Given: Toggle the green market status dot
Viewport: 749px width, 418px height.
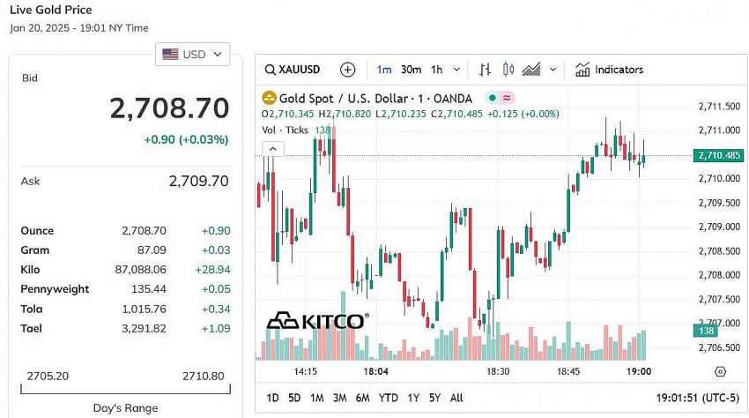Looking at the screenshot, I should tap(492, 98).
